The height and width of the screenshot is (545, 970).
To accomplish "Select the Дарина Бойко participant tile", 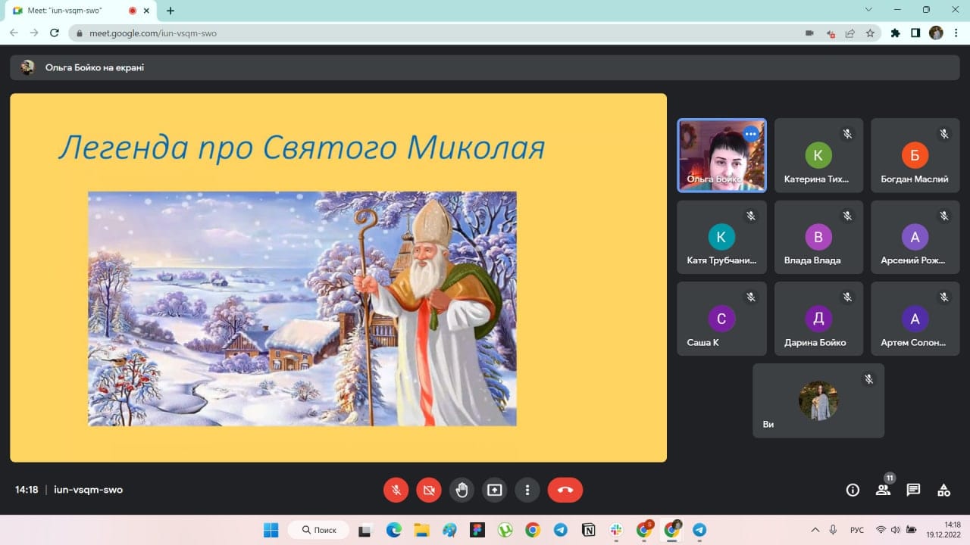I will (x=818, y=319).
